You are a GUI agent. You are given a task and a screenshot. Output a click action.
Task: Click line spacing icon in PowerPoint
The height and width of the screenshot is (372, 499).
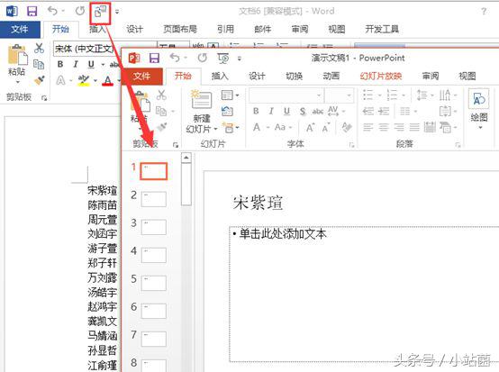click(422, 95)
